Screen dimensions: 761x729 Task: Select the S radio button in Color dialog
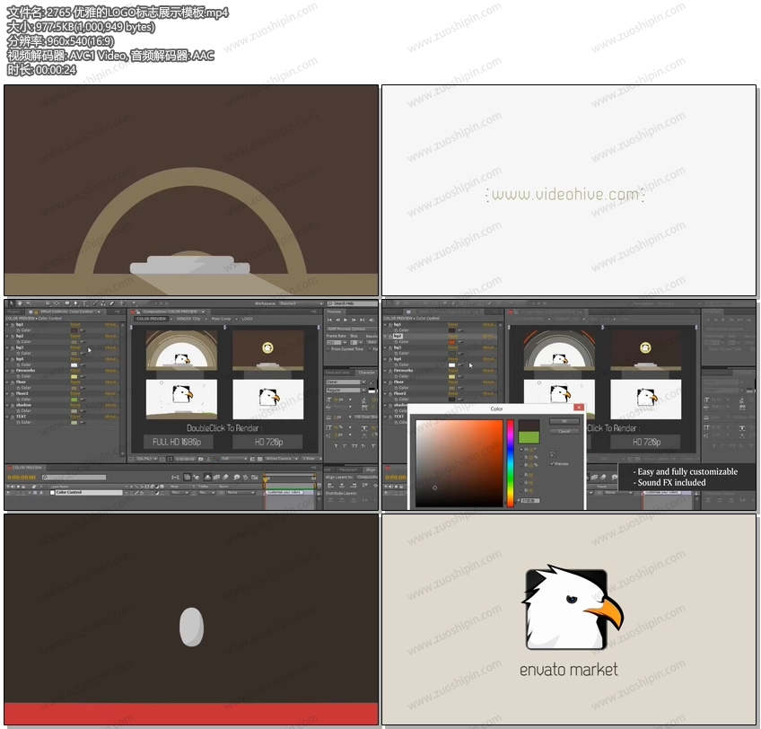(x=521, y=457)
